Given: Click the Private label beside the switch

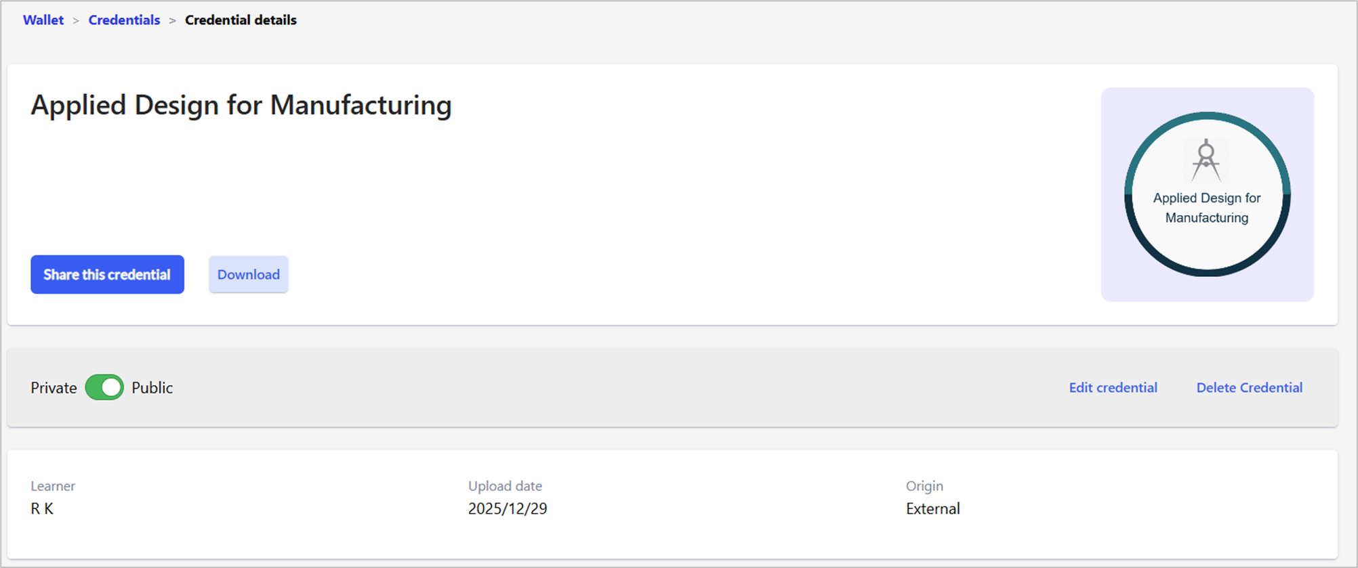Looking at the screenshot, I should (x=54, y=388).
